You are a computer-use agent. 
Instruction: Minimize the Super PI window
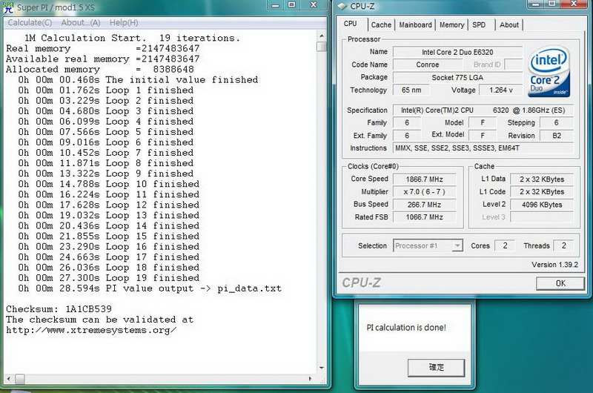point(275,4)
